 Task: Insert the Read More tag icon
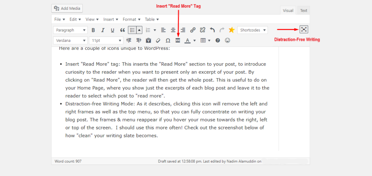point(178,40)
